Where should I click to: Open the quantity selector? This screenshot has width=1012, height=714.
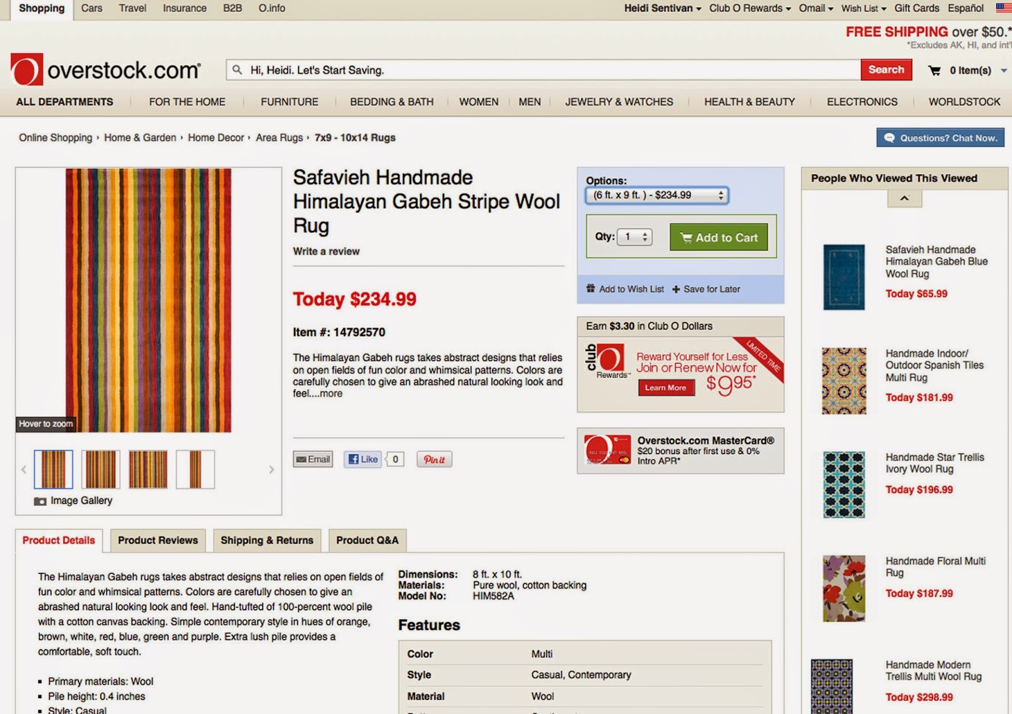[634, 237]
